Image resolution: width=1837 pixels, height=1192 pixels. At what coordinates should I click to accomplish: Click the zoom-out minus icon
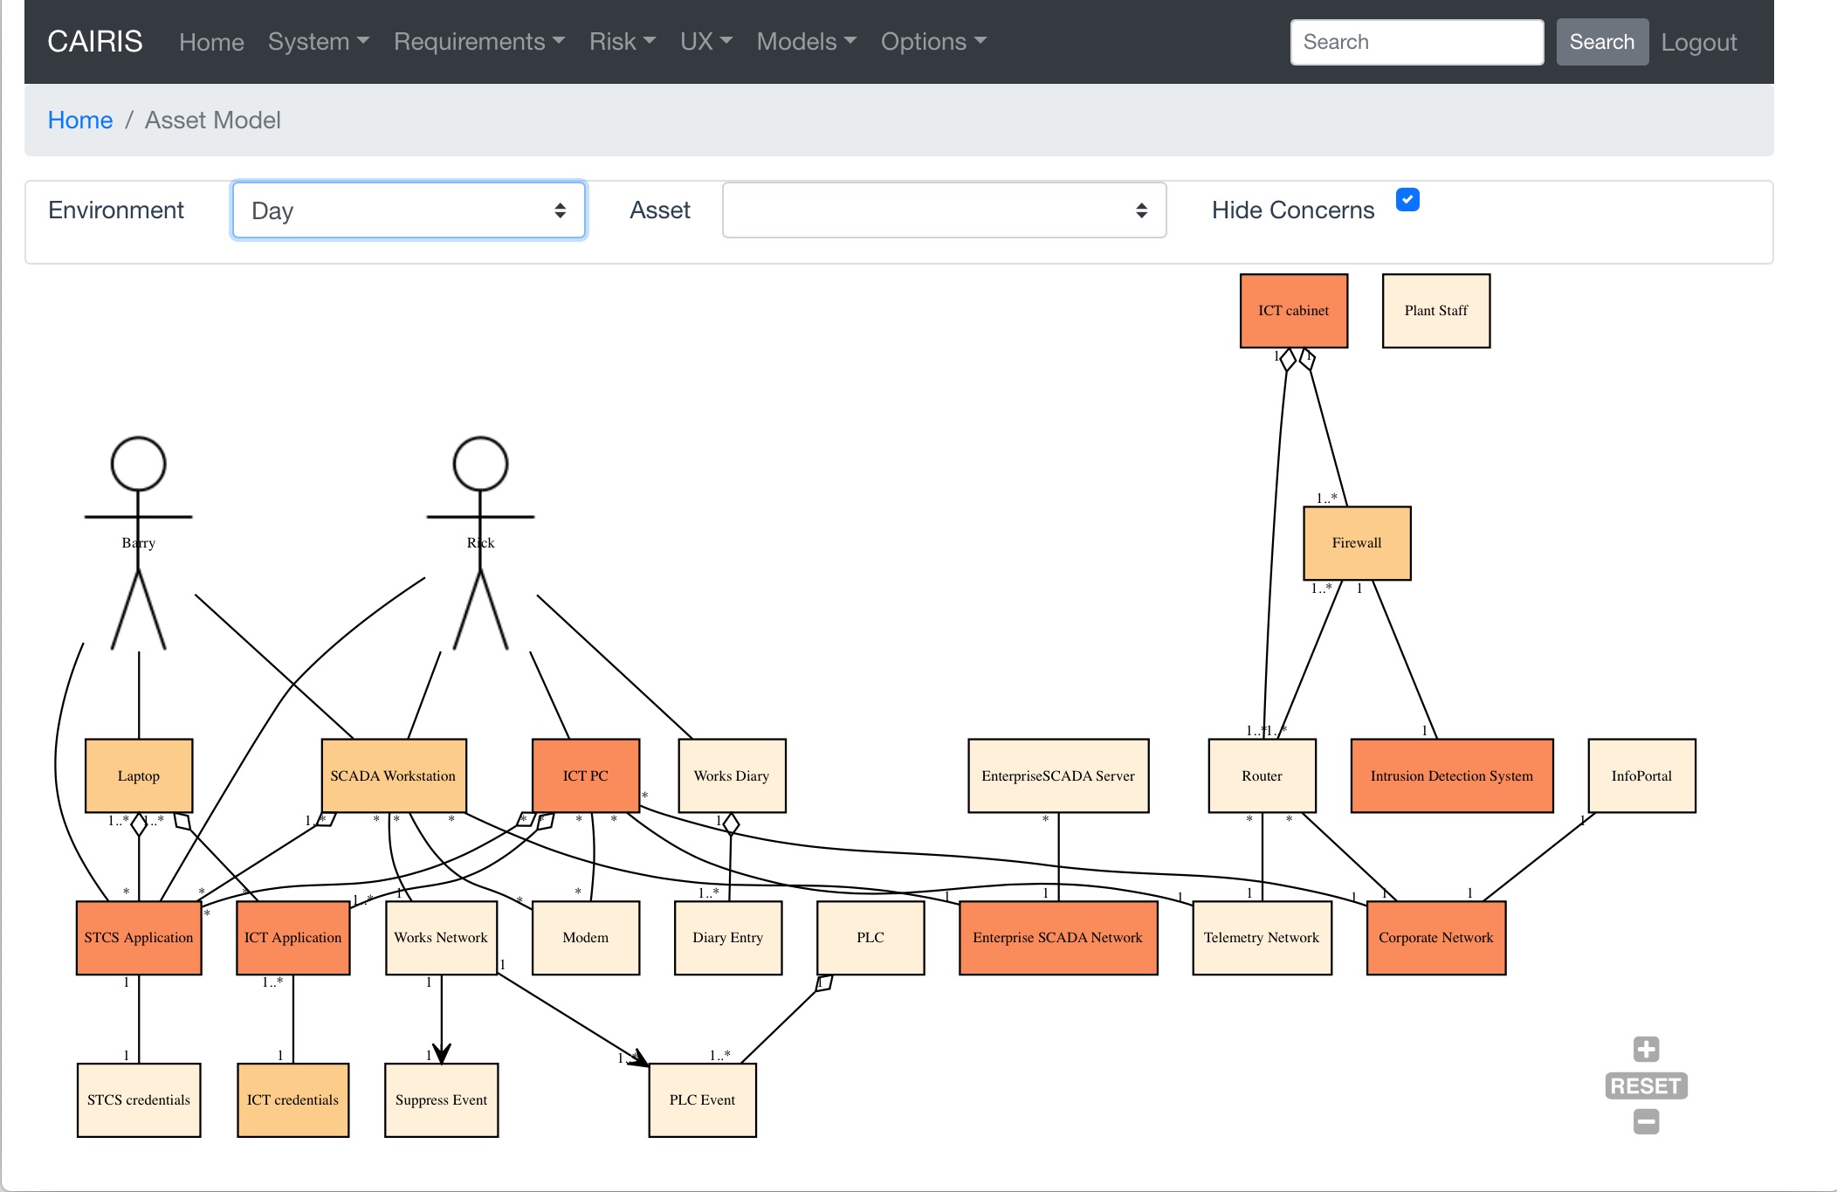[x=1646, y=1121]
